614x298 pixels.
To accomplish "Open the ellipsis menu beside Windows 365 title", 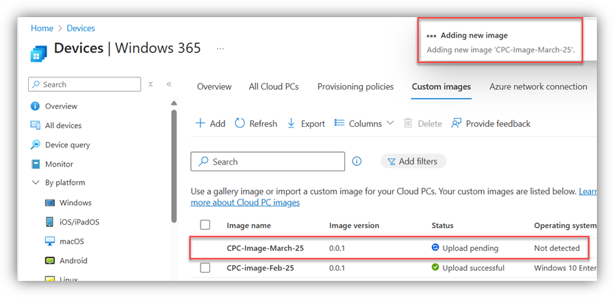I will 220,49.
